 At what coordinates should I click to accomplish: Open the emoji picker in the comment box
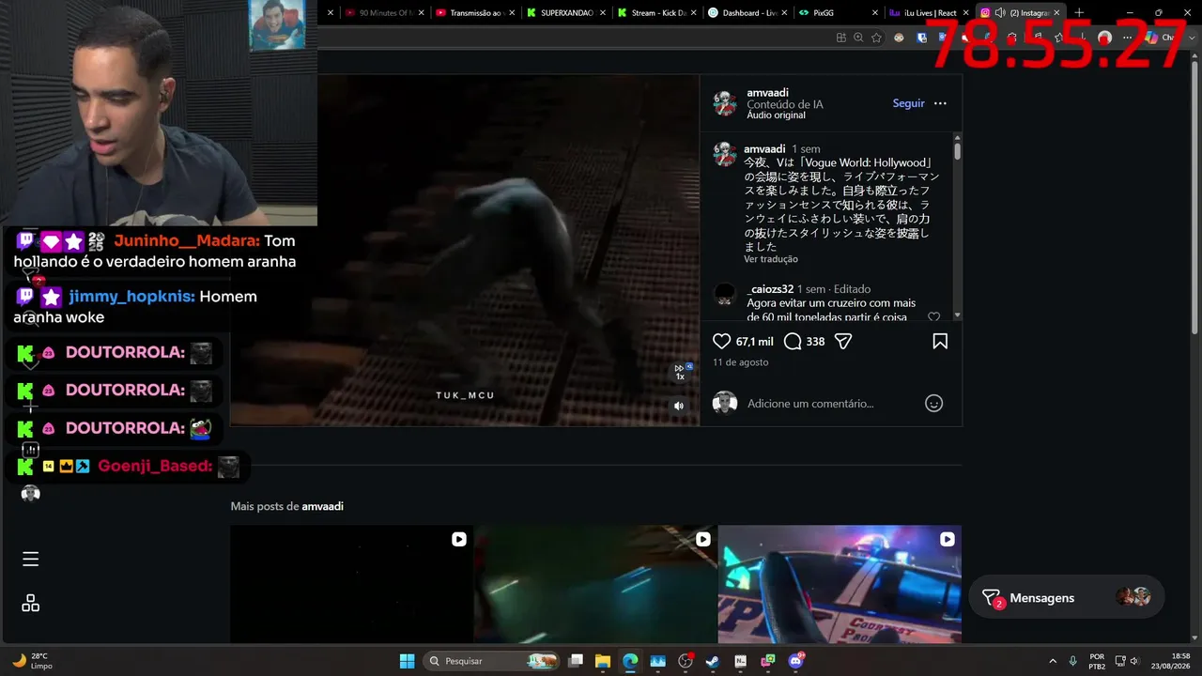click(x=933, y=403)
